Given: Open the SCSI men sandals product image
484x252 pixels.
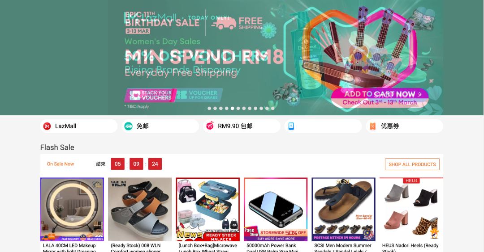Looking at the screenshot, I should click(344, 209).
